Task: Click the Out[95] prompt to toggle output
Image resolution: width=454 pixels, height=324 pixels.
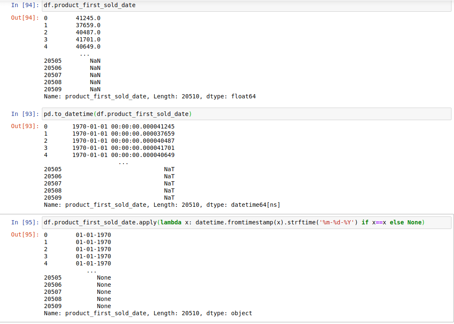Action: coord(25,235)
